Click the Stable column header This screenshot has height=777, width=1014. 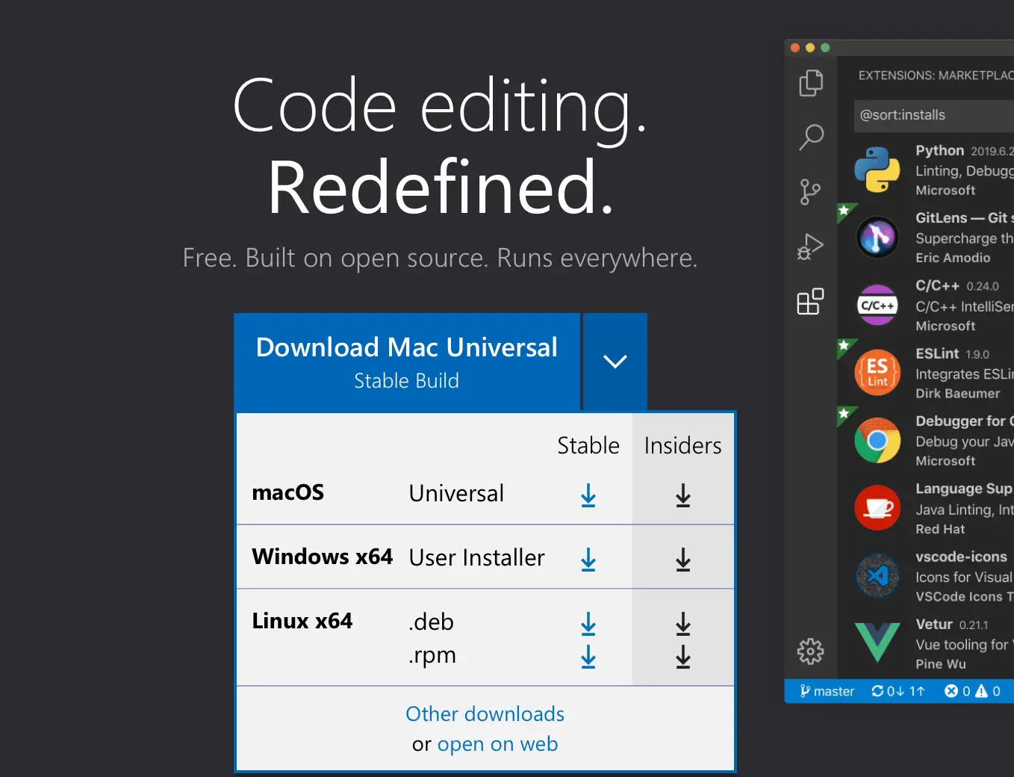pyautogui.click(x=588, y=445)
